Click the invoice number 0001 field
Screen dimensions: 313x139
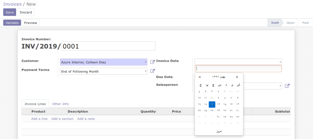point(108,46)
